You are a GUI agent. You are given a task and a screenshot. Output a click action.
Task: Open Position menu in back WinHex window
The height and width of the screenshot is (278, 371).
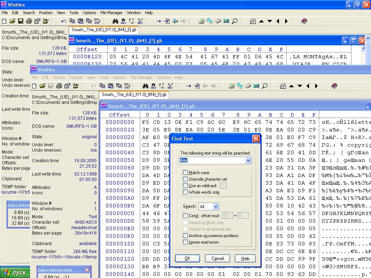pyautogui.click(x=46, y=13)
